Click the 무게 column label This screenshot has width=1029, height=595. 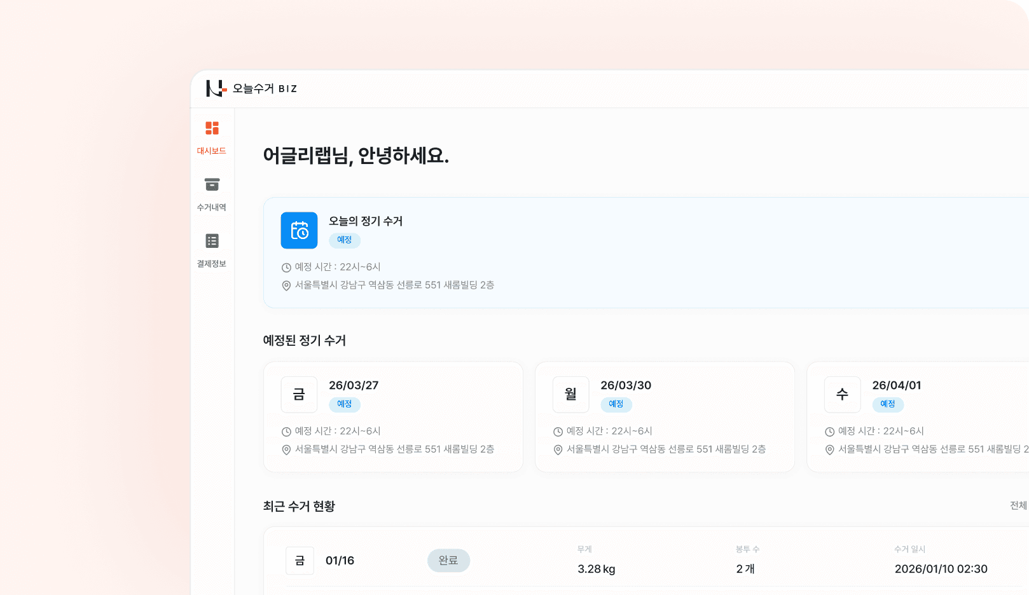pyautogui.click(x=584, y=549)
